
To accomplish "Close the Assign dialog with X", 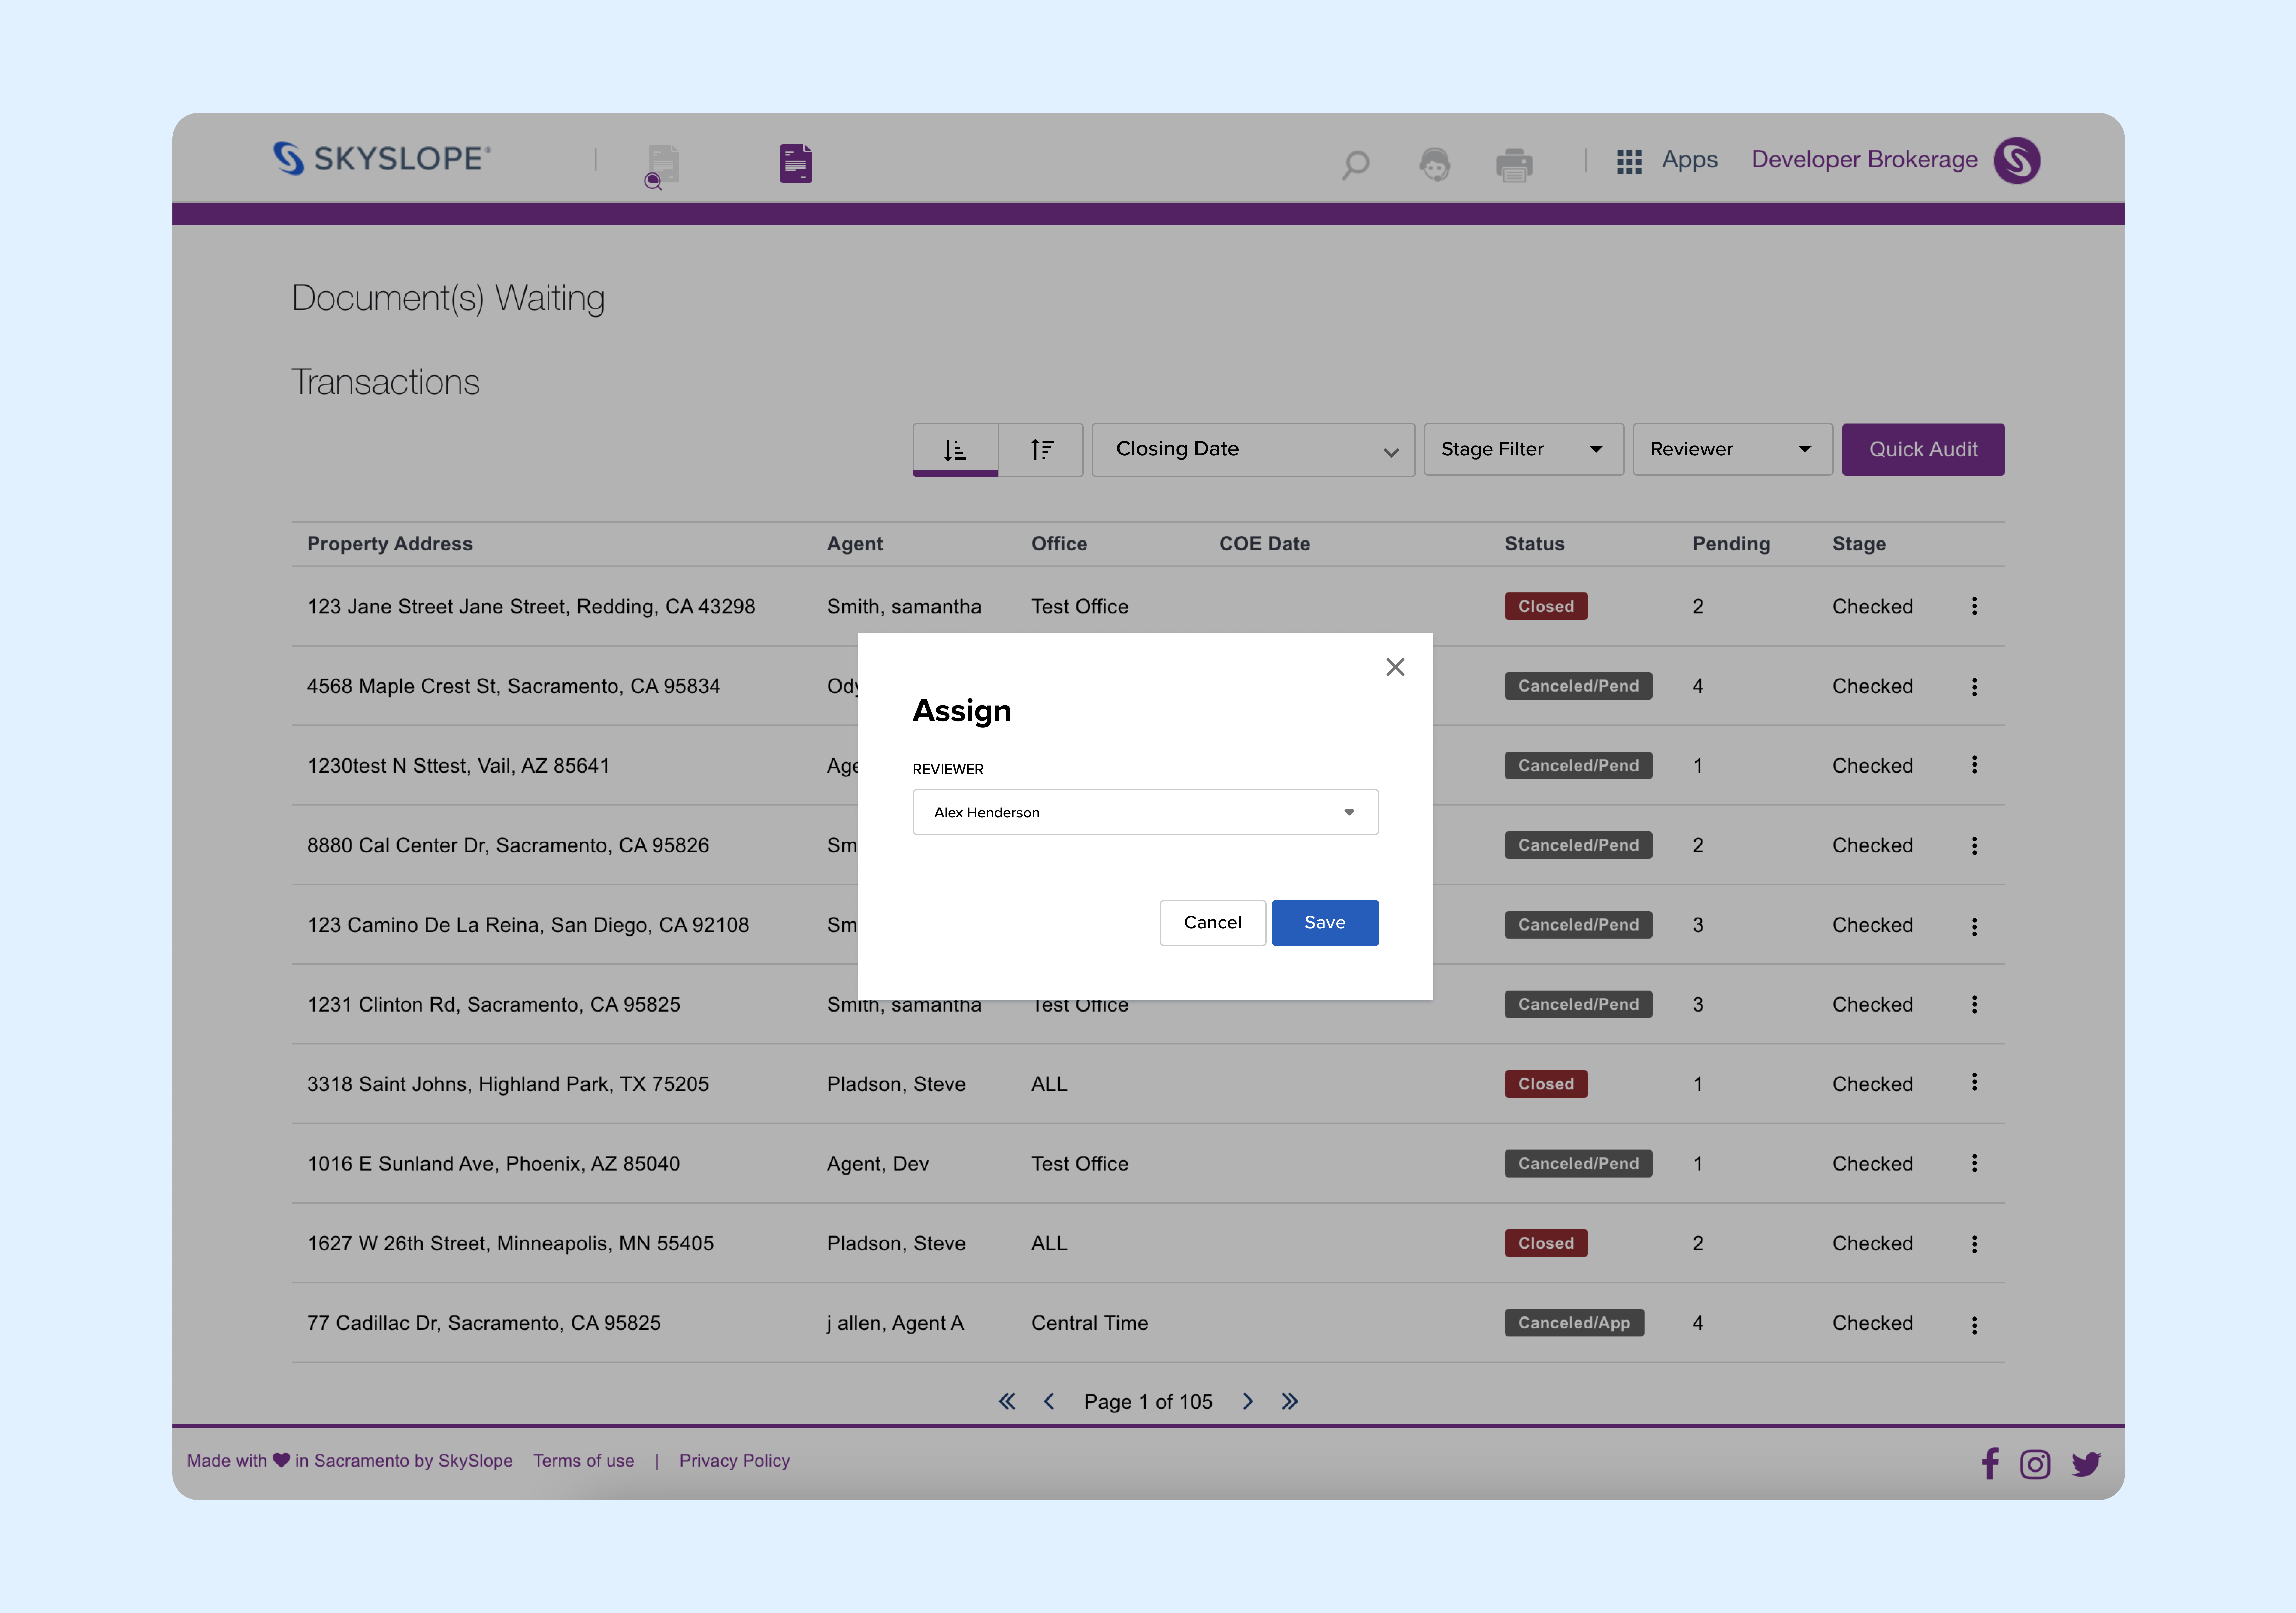I will click(x=1395, y=667).
